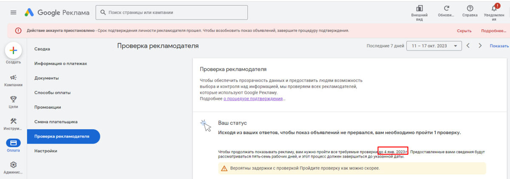510x179 pixels.
Task: Open the date range dropdown 11 – 17 окт. 2023
Action: [434, 46]
